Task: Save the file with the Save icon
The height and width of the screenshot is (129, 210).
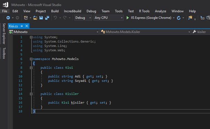Action: point(41,18)
